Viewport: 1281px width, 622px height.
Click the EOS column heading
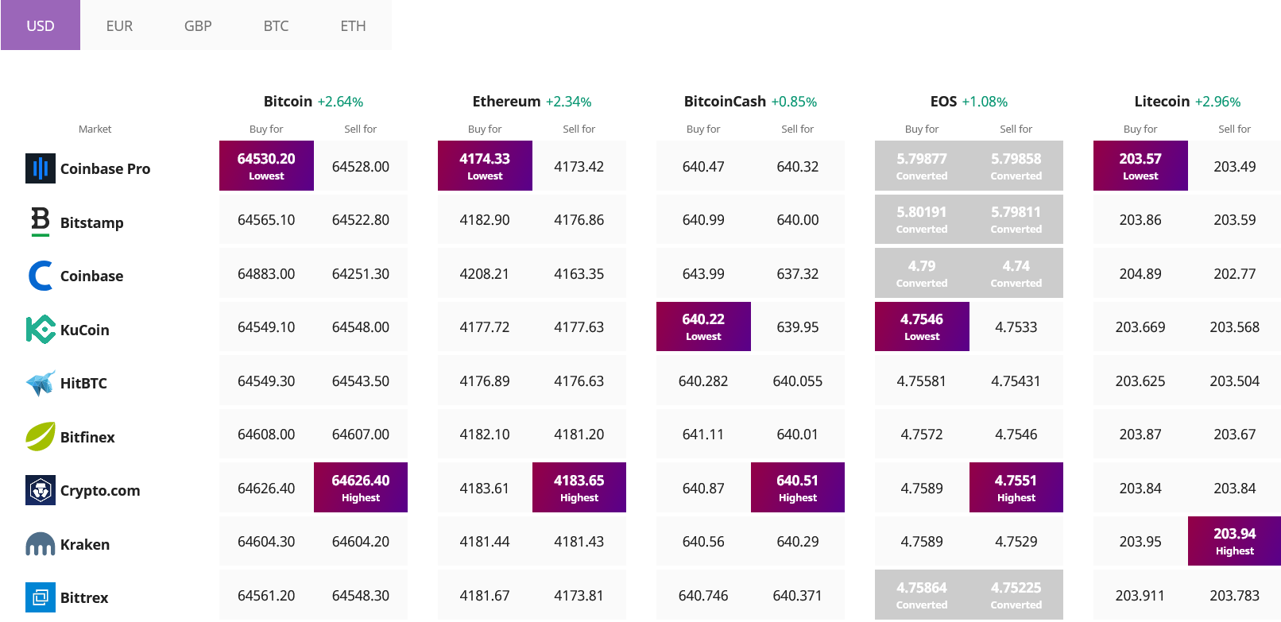943,101
